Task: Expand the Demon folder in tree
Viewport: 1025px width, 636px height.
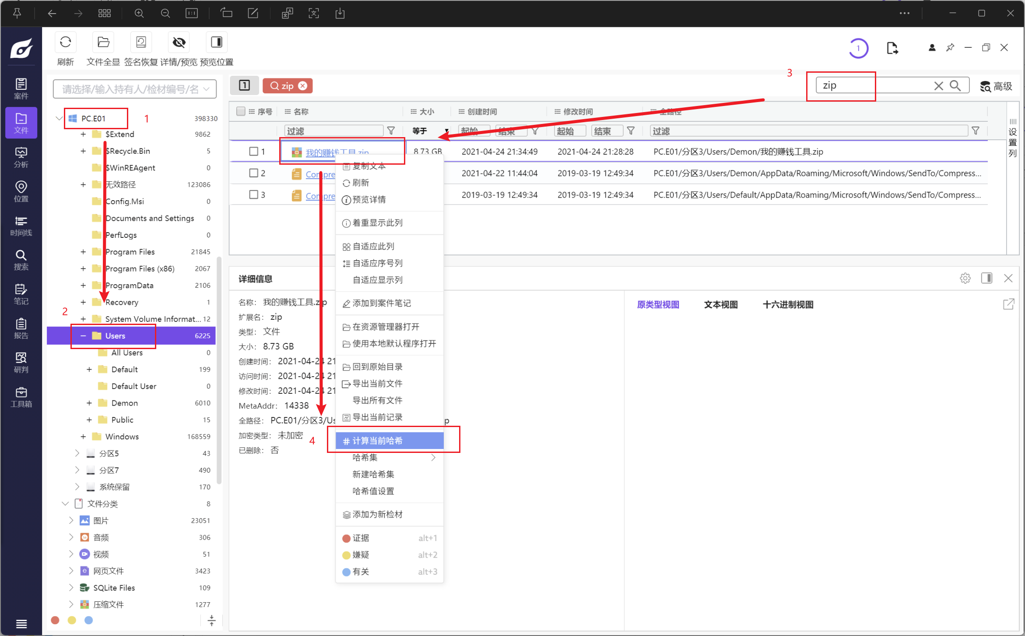Action: click(x=89, y=403)
